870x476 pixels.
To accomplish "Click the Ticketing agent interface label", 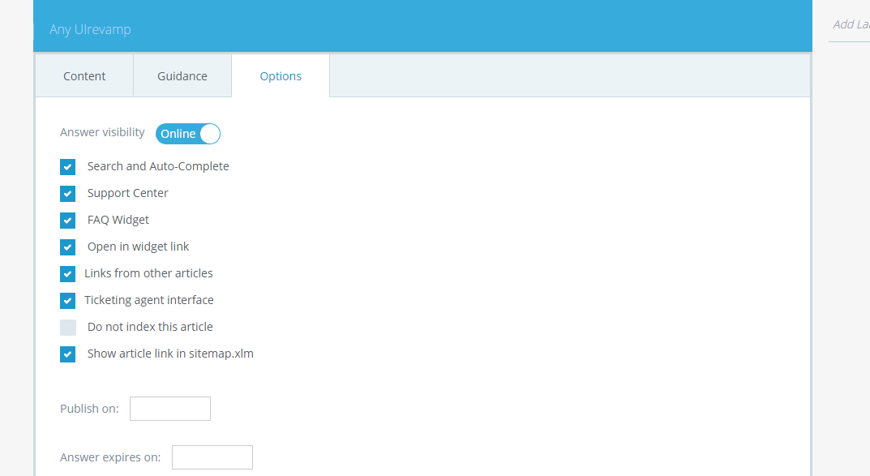I will [x=148, y=299].
